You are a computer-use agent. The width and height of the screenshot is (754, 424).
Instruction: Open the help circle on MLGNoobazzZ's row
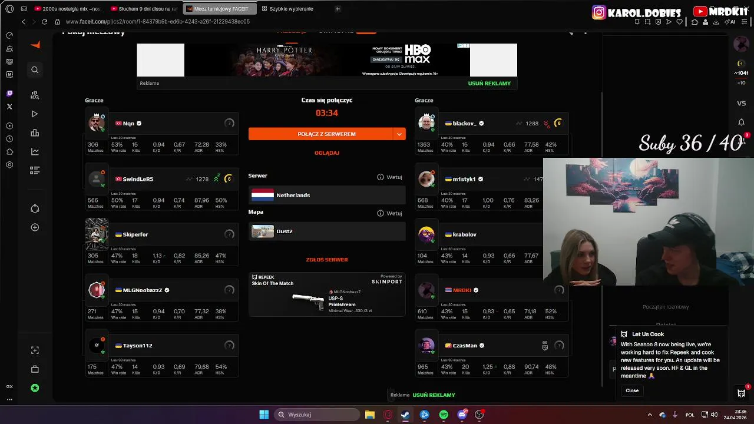click(x=230, y=290)
